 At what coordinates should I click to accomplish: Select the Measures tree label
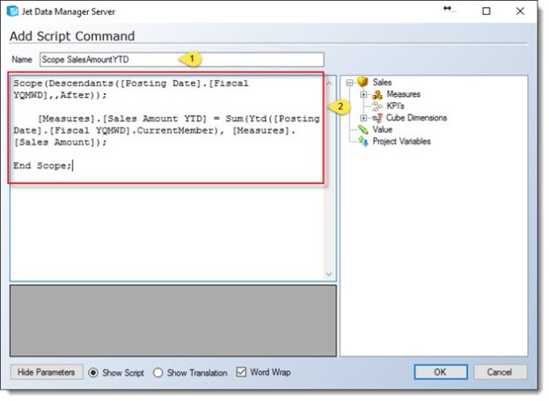tap(403, 94)
